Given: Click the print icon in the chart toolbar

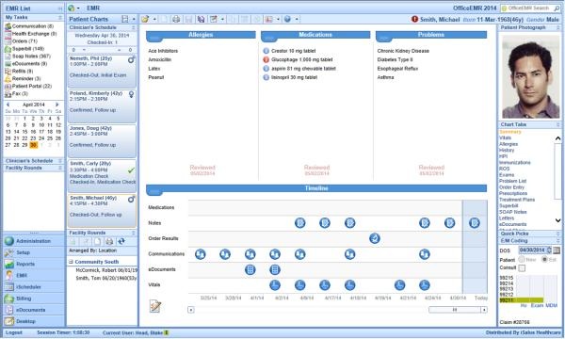Looking at the screenshot, I should (176, 19).
